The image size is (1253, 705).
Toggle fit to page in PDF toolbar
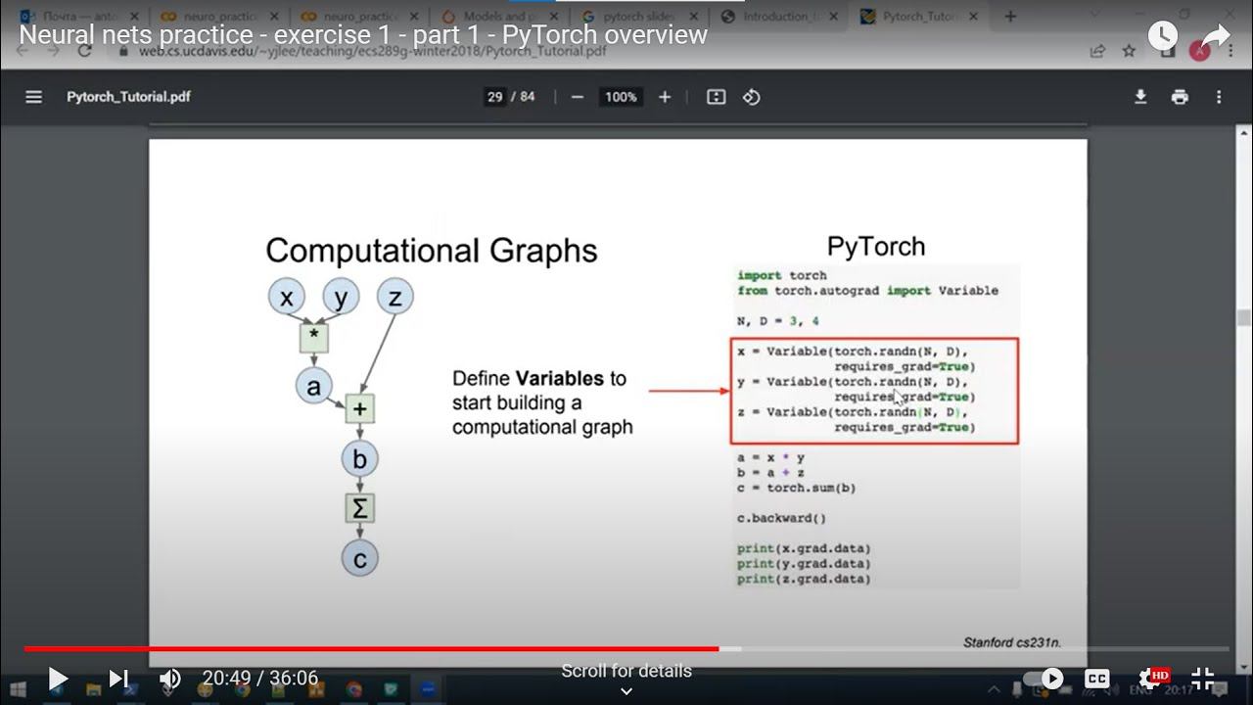(x=716, y=97)
